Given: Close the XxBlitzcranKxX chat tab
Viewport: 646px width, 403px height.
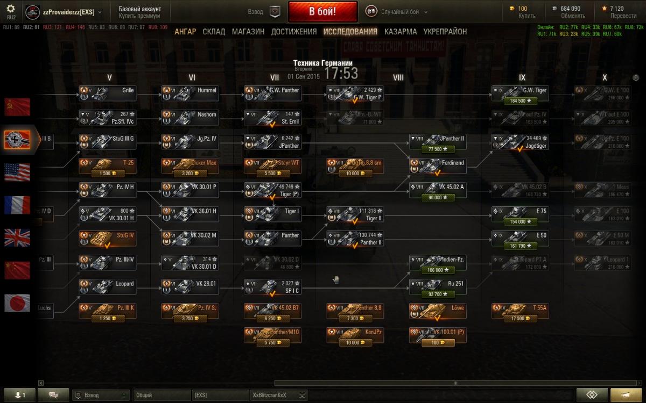Looking at the screenshot, I should point(303,395).
